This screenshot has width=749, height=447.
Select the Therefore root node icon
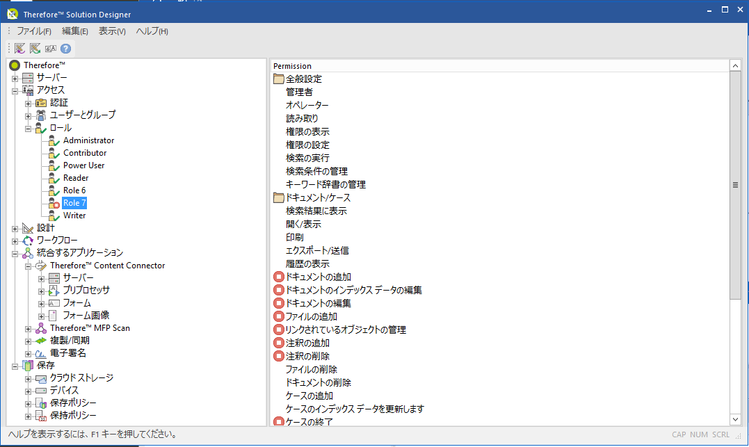(x=15, y=65)
